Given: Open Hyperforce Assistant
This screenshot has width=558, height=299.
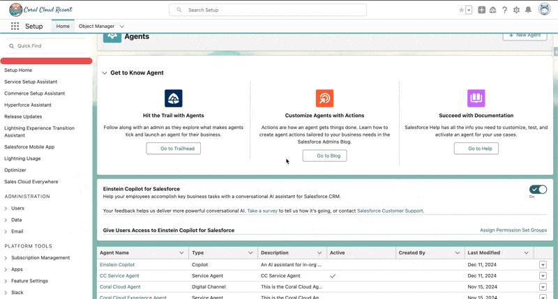Looking at the screenshot, I should [28, 105].
